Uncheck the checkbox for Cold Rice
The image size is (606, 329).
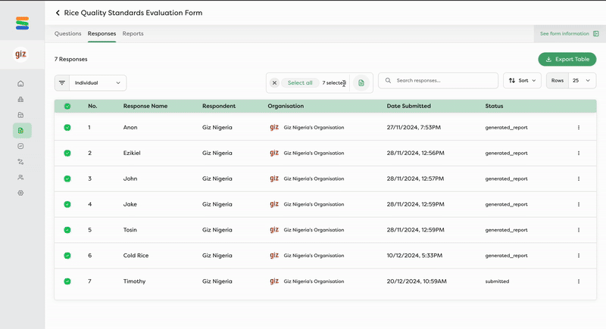pos(67,256)
